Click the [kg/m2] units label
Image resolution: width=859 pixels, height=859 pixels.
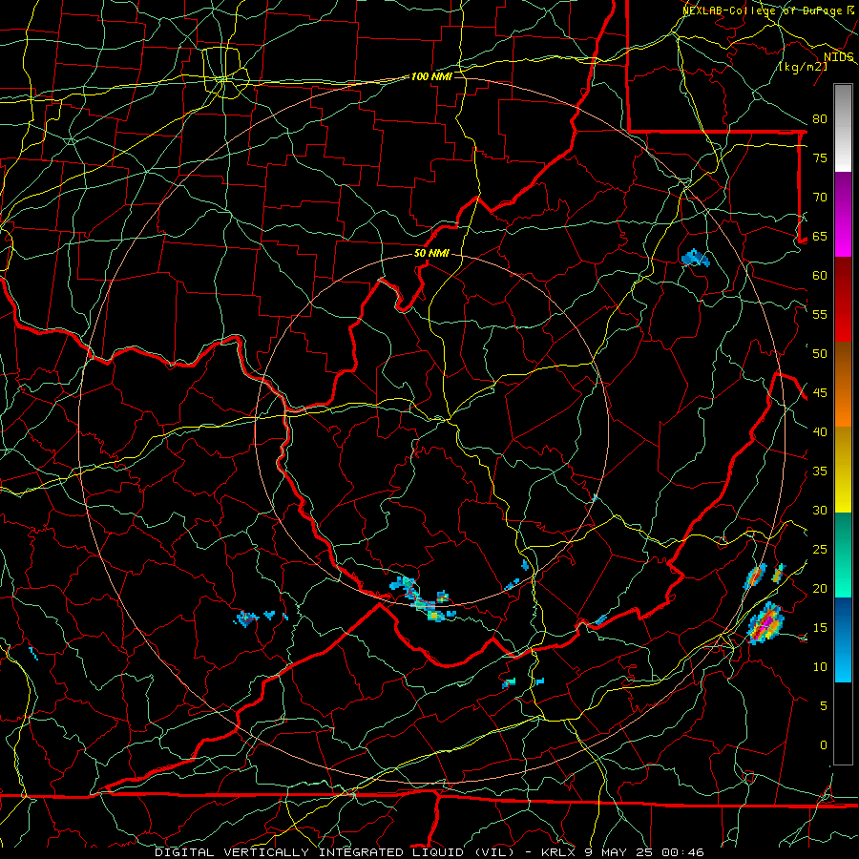tap(804, 67)
